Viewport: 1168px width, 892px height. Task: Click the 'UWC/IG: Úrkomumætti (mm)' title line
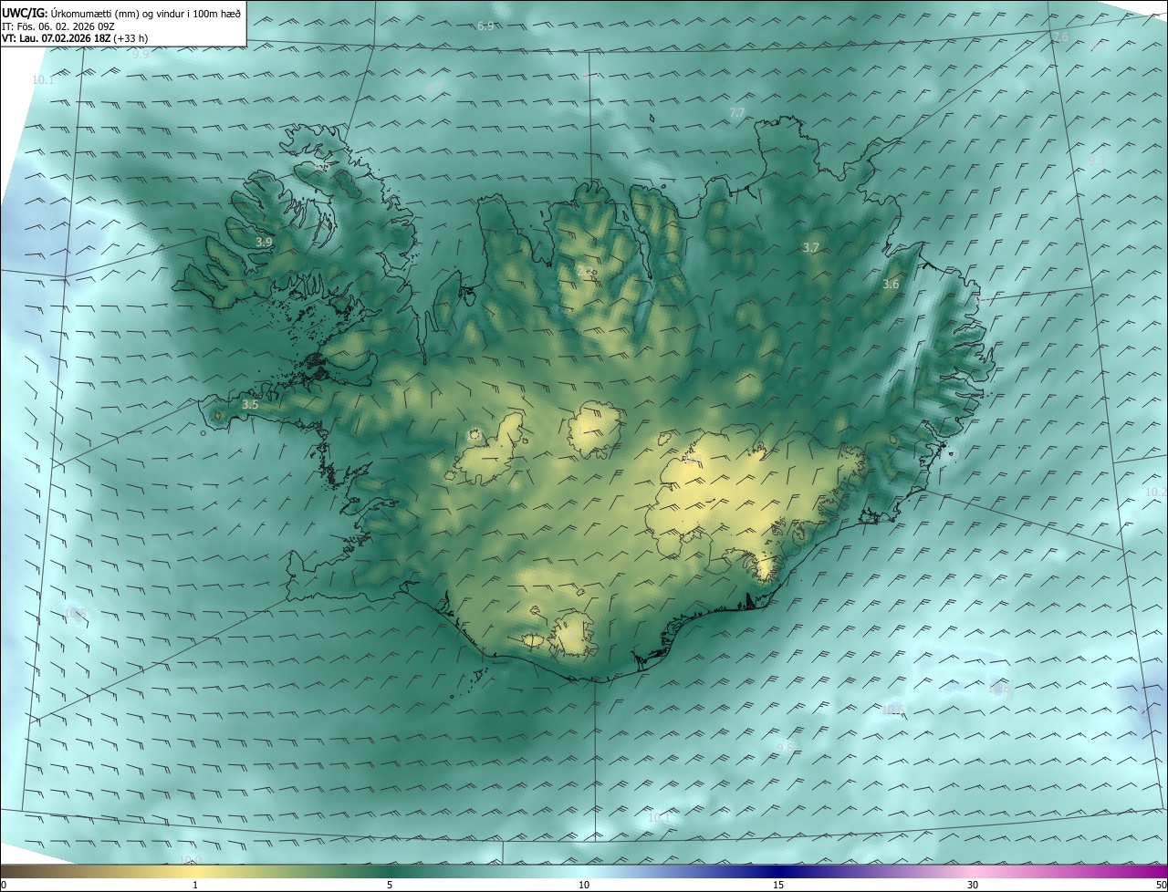121,13
